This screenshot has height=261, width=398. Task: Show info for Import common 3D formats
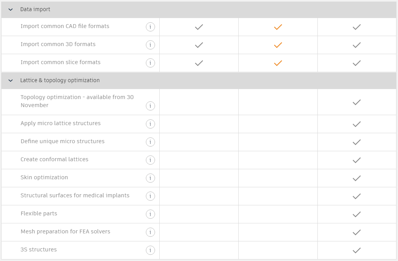(x=150, y=45)
